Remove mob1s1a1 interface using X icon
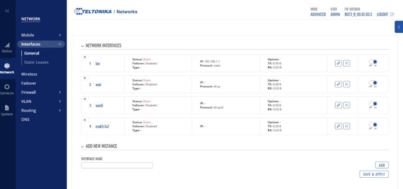This screenshot has width=403, height=189. [x=346, y=126]
